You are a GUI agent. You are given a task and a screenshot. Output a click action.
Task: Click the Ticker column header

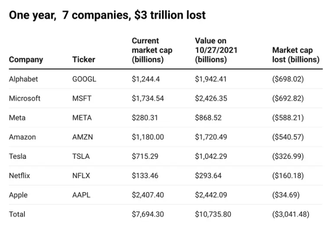point(83,59)
